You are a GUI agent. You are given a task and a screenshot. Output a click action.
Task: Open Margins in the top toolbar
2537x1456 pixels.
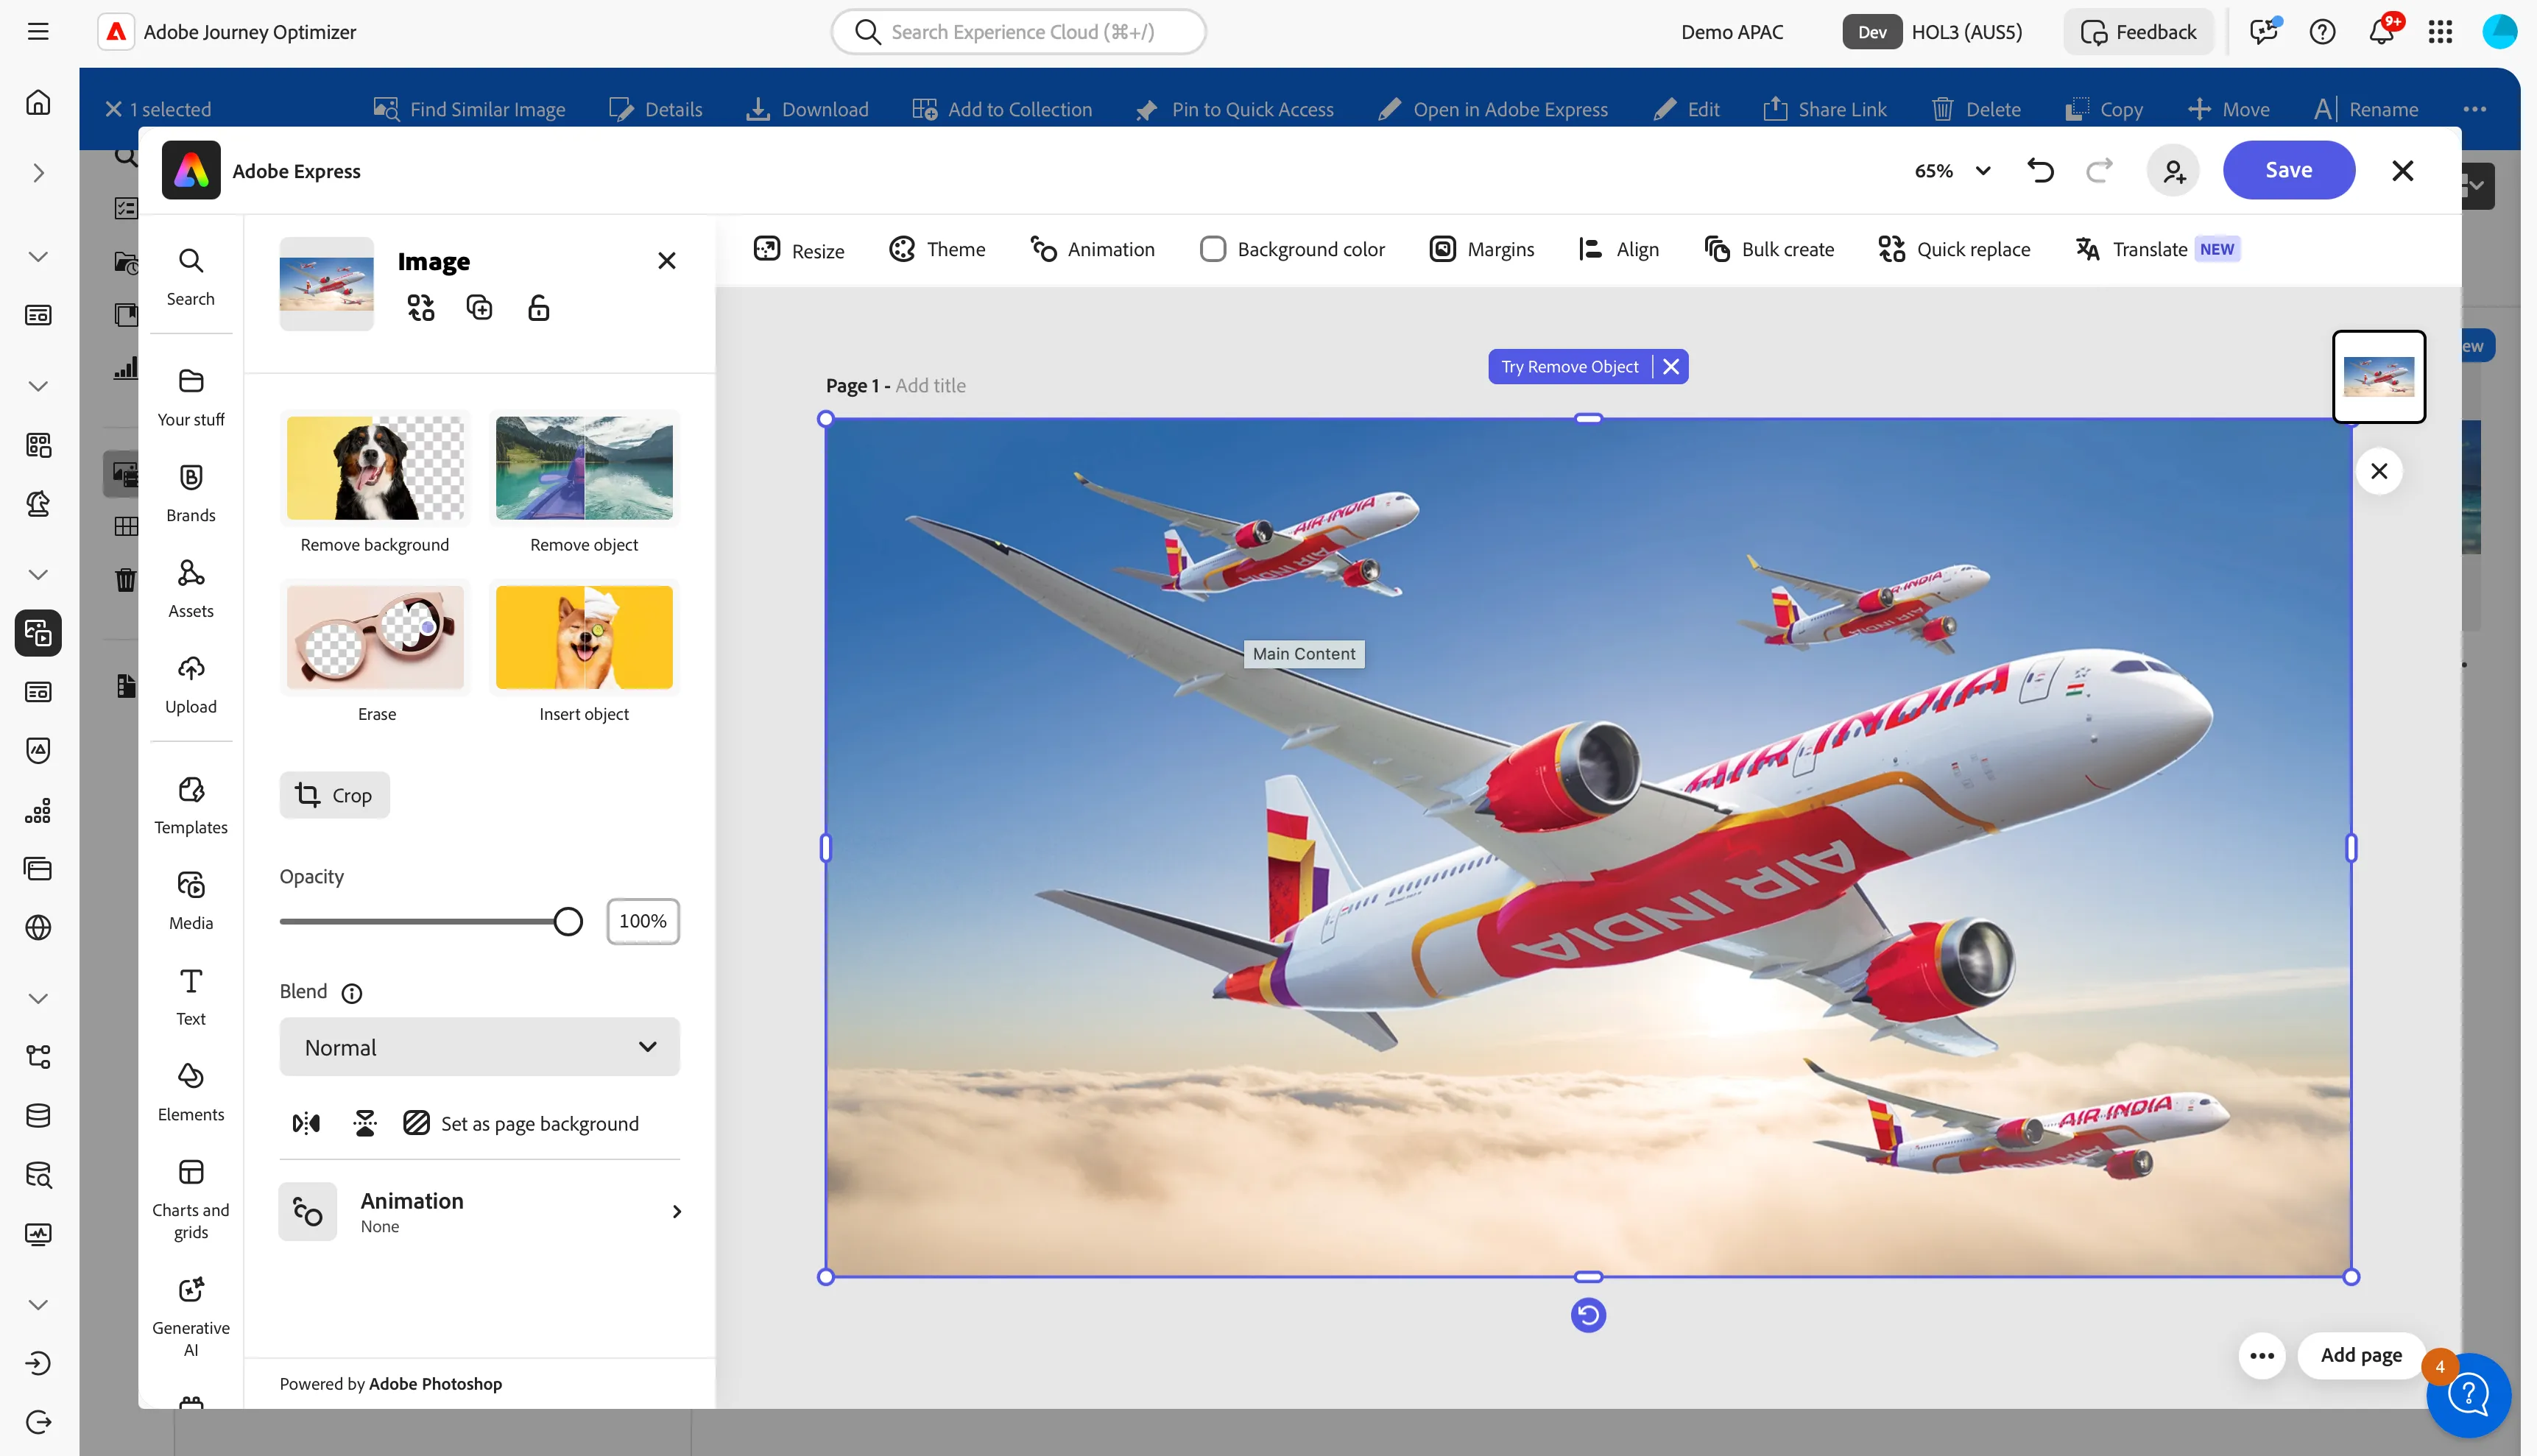[x=1482, y=249]
